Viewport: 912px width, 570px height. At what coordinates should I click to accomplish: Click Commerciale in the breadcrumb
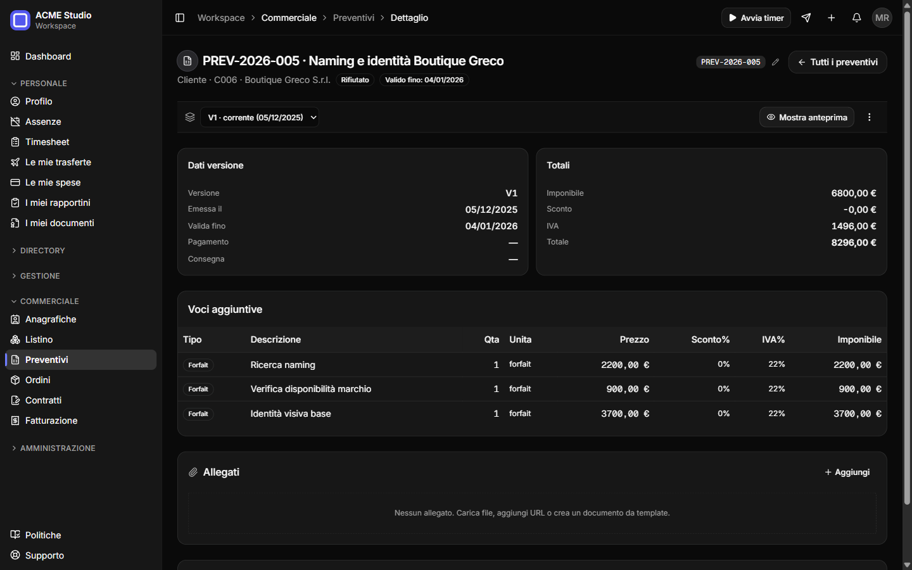289,18
